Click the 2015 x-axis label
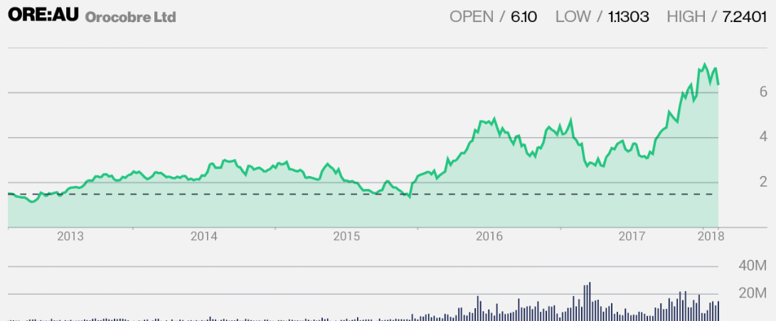The image size is (776, 321). click(x=346, y=236)
